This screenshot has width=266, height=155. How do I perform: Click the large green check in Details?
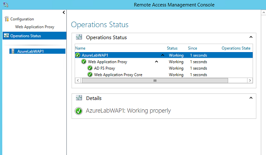tap(78, 111)
